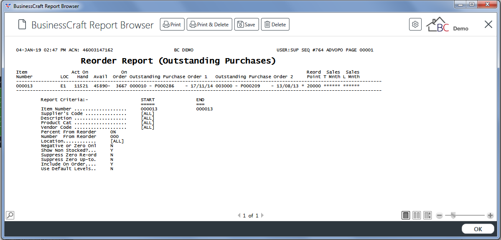Click the BC Demo logo

click(448, 25)
